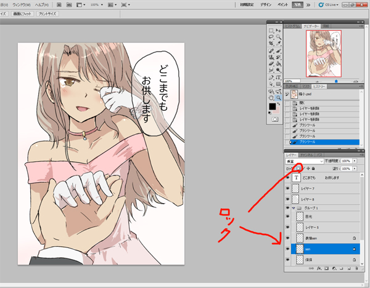Click the 画面にフィット button
This screenshot has height=288, width=370.
[x=22, y=14]
